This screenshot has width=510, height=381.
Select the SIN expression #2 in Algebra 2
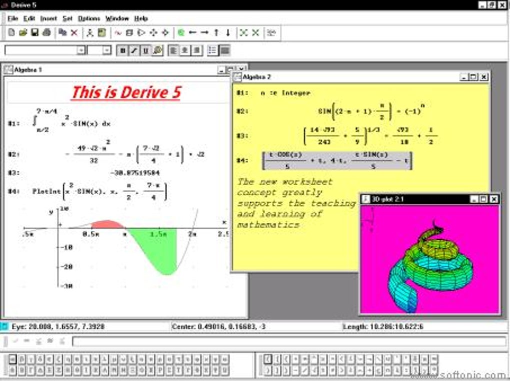point(371,111)
